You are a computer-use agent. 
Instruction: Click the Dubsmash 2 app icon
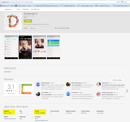pyautogui.click(x=13, y=21)
